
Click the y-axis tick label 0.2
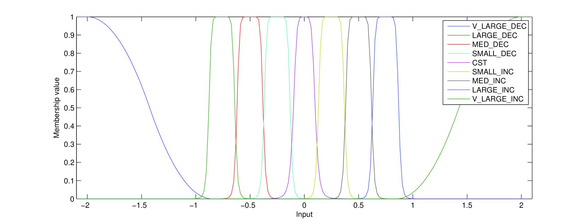[x=69, y=163]
